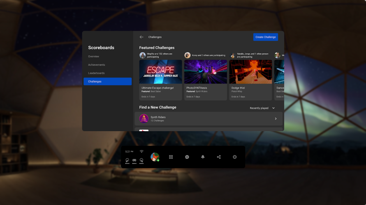The image size is (366, 205).
Task: Click the fox profile avatar
Action: point(155,157)
